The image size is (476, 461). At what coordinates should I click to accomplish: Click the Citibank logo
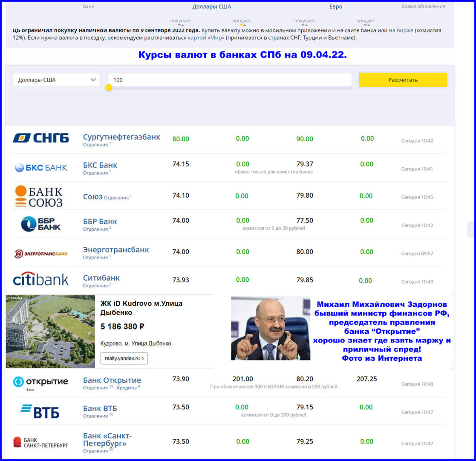coord(41,280)
